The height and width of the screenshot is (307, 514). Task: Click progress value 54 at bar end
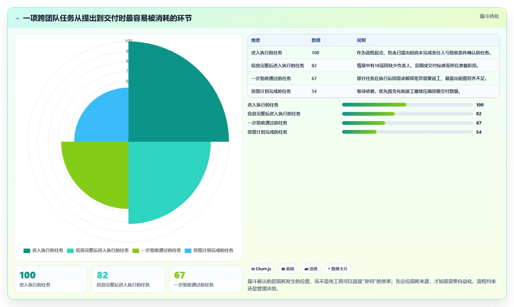pos(479,132)
